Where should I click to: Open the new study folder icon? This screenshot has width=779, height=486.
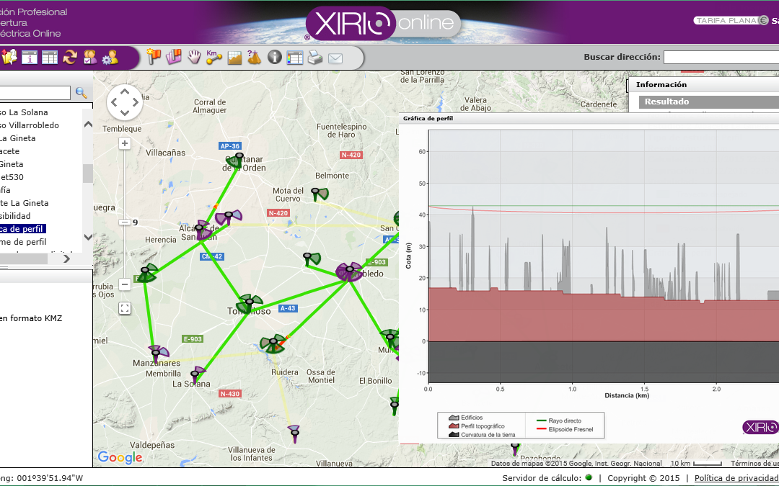9,57
